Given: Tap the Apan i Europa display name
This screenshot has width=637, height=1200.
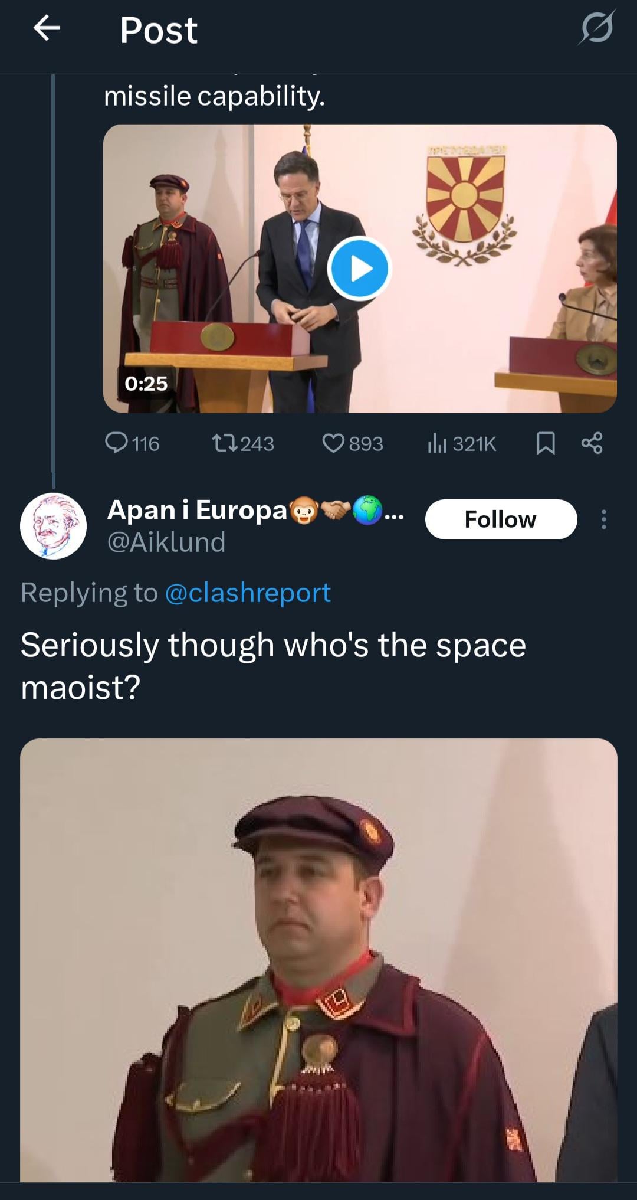Looking at the screenshot, I should (x=197, y=510).
